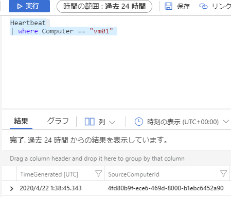Click the chain link icon
Image resolution: width=231 pixels, height=197 pixels.
203,7
